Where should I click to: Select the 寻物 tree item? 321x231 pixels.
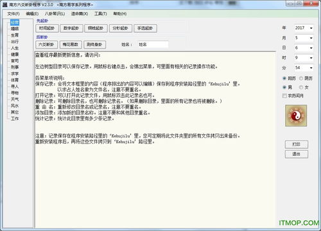(x=15, y=93)
